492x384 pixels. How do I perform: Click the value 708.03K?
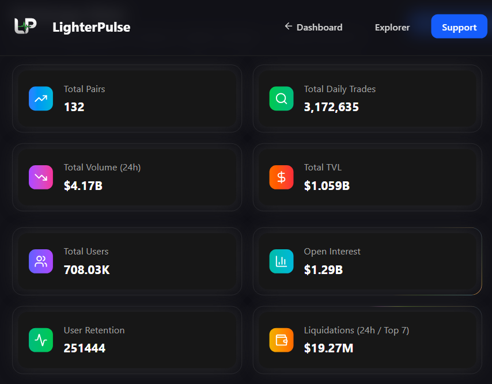[87, 269]
